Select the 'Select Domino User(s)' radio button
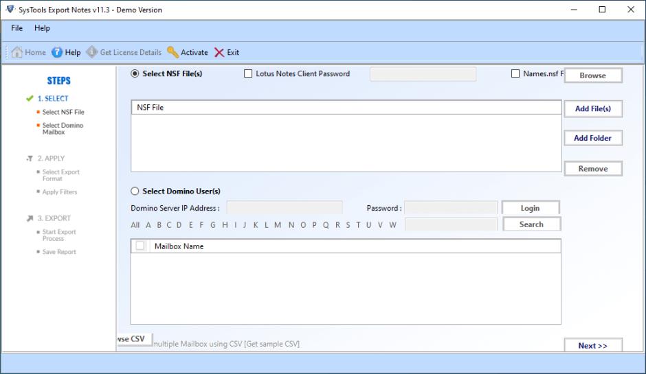 point(135,191)
